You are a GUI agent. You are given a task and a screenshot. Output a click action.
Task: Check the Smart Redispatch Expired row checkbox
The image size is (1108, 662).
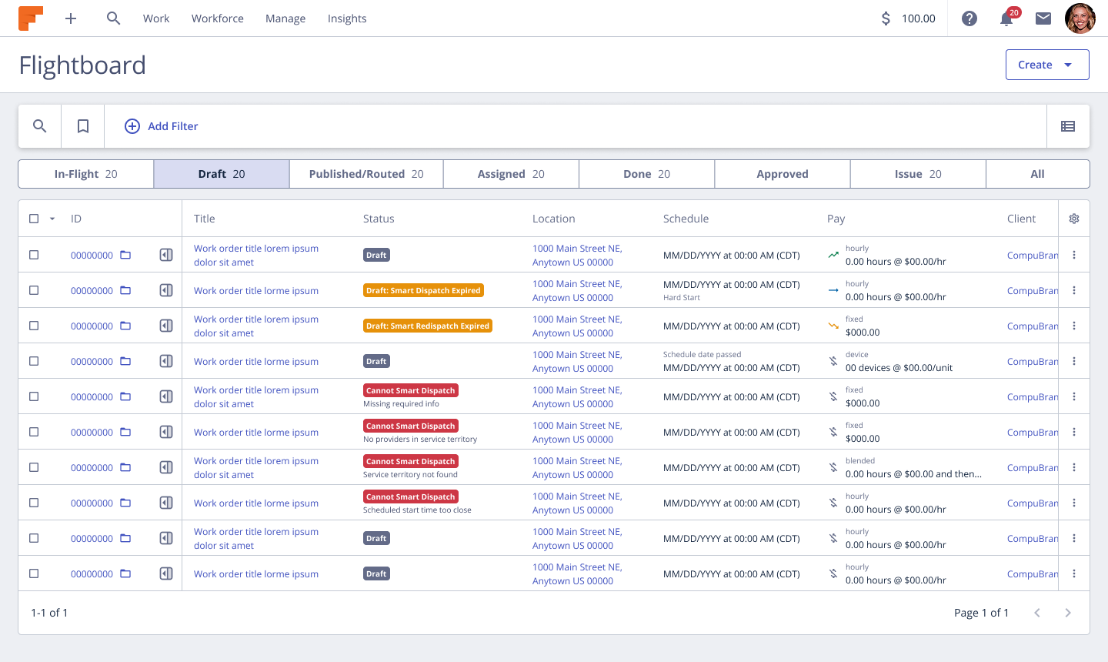[34, 326]
